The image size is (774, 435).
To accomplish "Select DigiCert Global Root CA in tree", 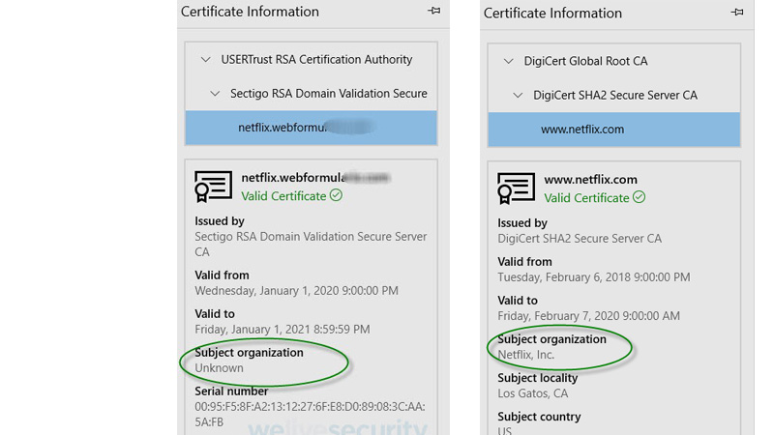I will point(585,61).
